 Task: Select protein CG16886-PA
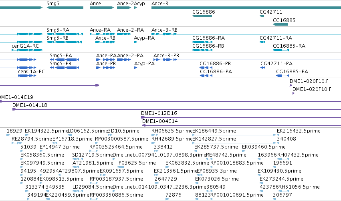point(216,72)
